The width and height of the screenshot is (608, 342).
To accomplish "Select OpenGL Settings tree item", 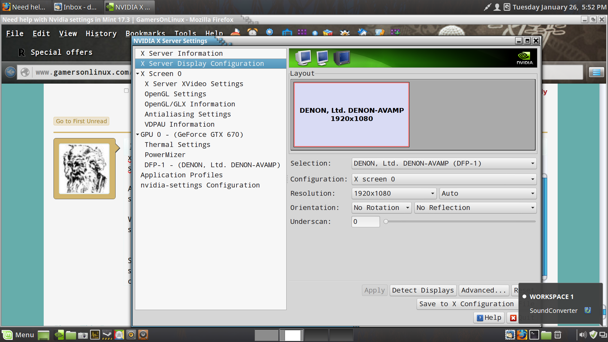I will (211, 94).
